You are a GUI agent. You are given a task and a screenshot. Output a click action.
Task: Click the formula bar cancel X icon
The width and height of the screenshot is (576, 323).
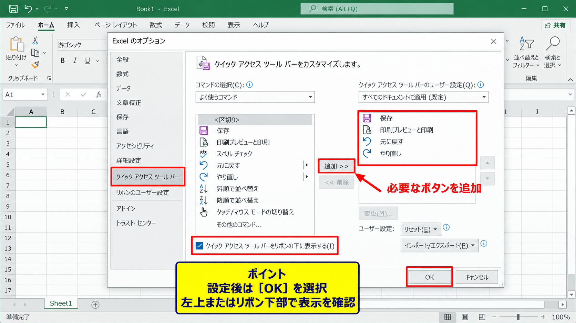tap(68, 94)
